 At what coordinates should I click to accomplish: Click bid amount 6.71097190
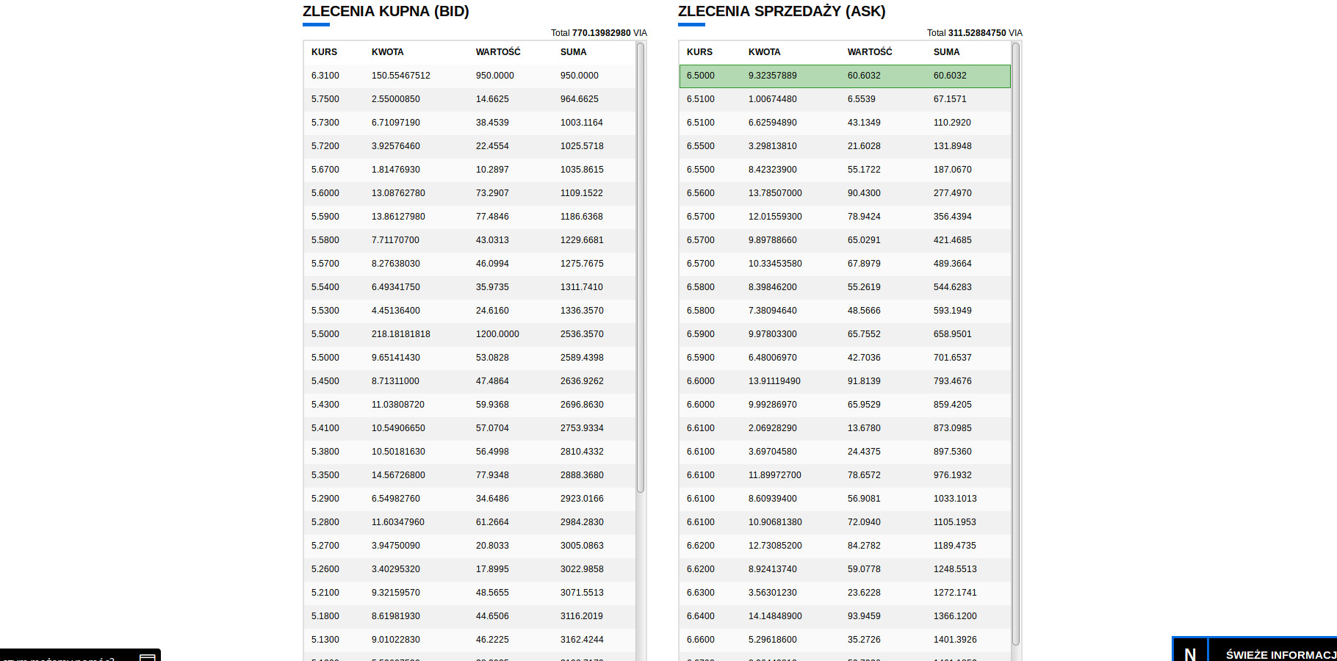(x=396, y=123)
